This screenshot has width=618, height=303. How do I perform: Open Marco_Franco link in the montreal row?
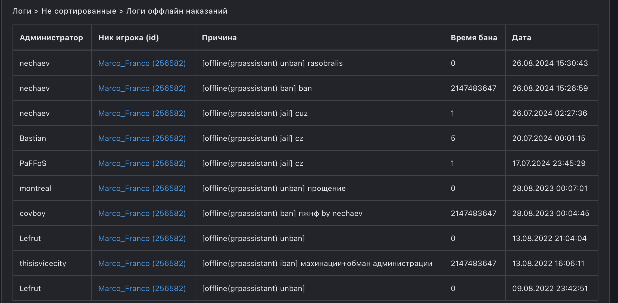click(142, 188)
